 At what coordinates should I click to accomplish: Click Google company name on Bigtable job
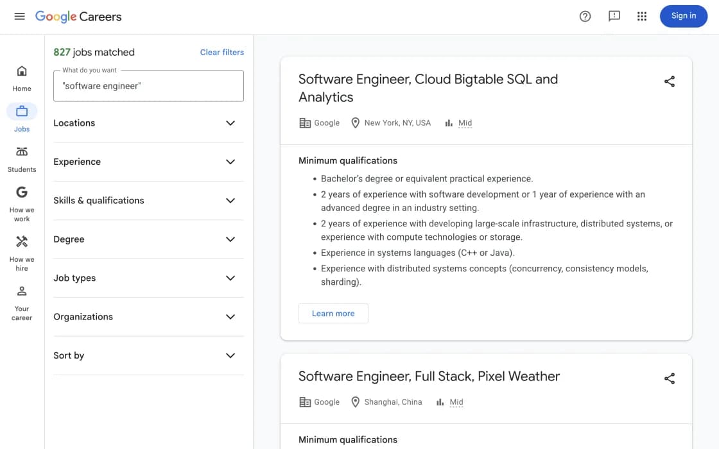pyautogui.click(x=327, y=123)
